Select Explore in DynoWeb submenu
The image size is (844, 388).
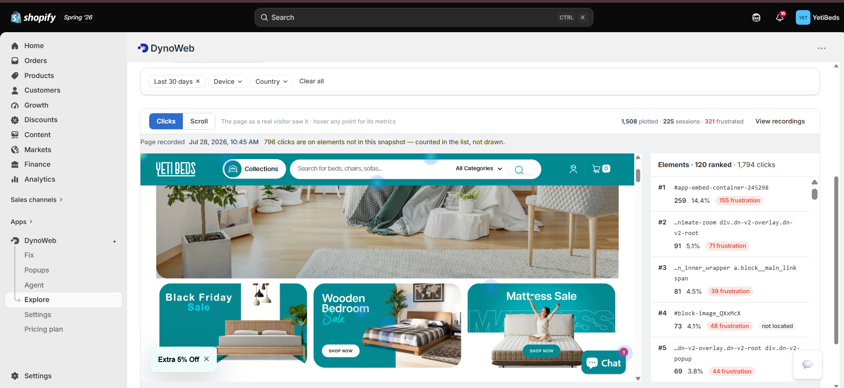click(x=64, y=300)
